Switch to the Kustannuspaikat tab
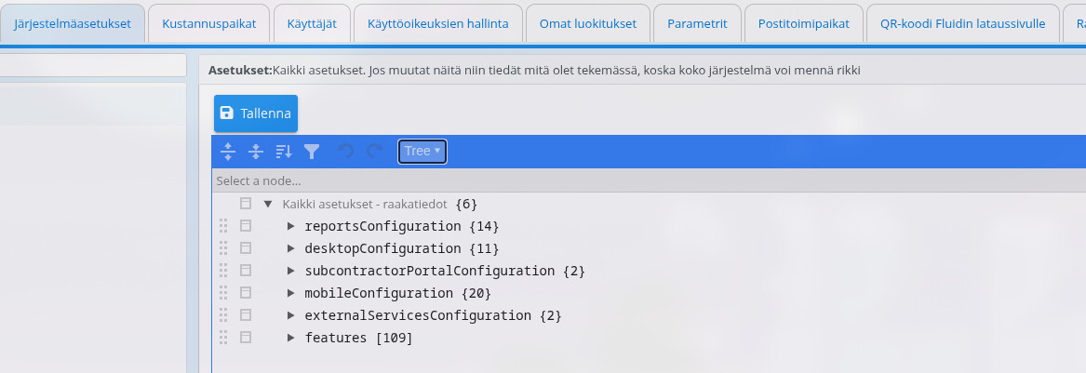Viewport: 1086px width, 373px height. (x=208, y=24)
